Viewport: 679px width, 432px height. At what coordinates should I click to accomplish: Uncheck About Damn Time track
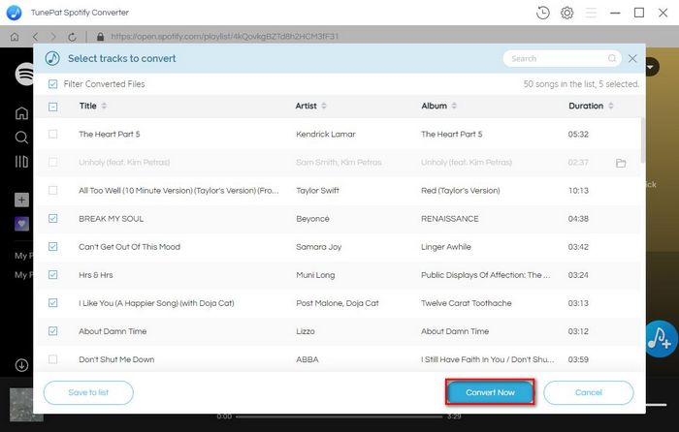point(52,331)
